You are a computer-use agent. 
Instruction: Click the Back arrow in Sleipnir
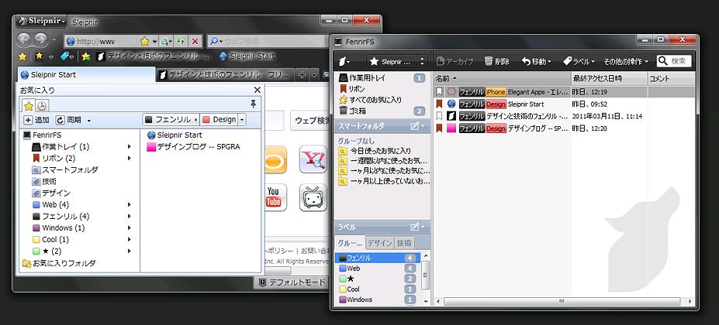(24, 41)
